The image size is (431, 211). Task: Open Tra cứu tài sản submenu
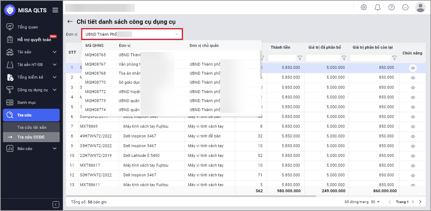(x=31, y=127)
